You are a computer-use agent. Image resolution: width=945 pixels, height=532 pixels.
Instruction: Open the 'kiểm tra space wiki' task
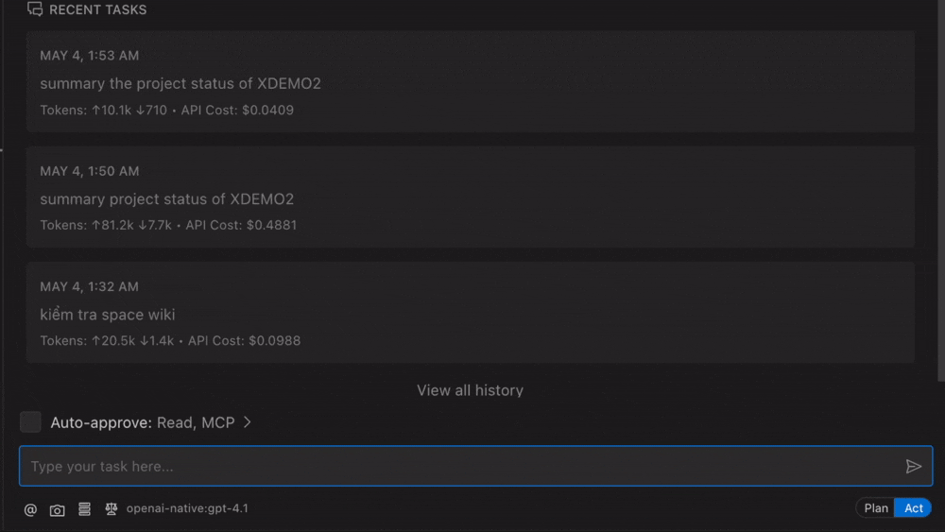pyautogui.click(x=108, y=314)
